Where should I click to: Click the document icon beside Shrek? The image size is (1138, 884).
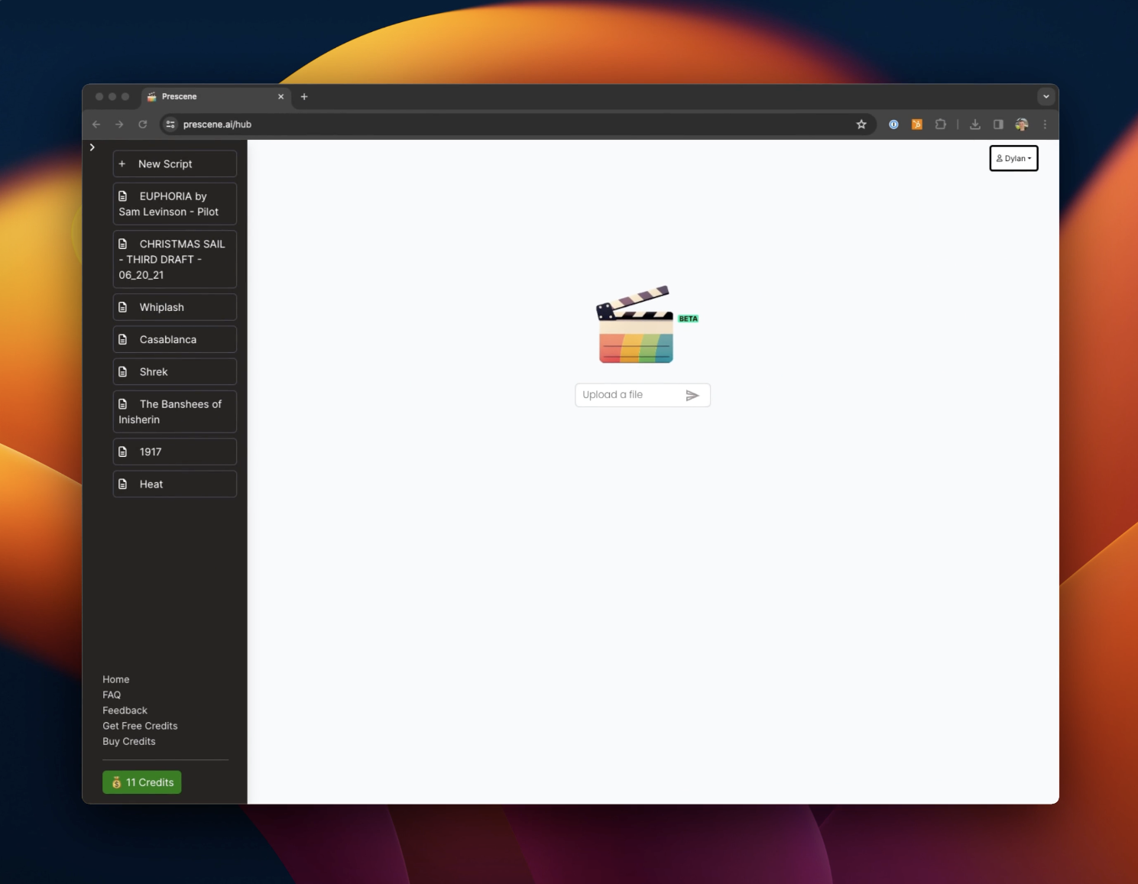tap(122, 371)
